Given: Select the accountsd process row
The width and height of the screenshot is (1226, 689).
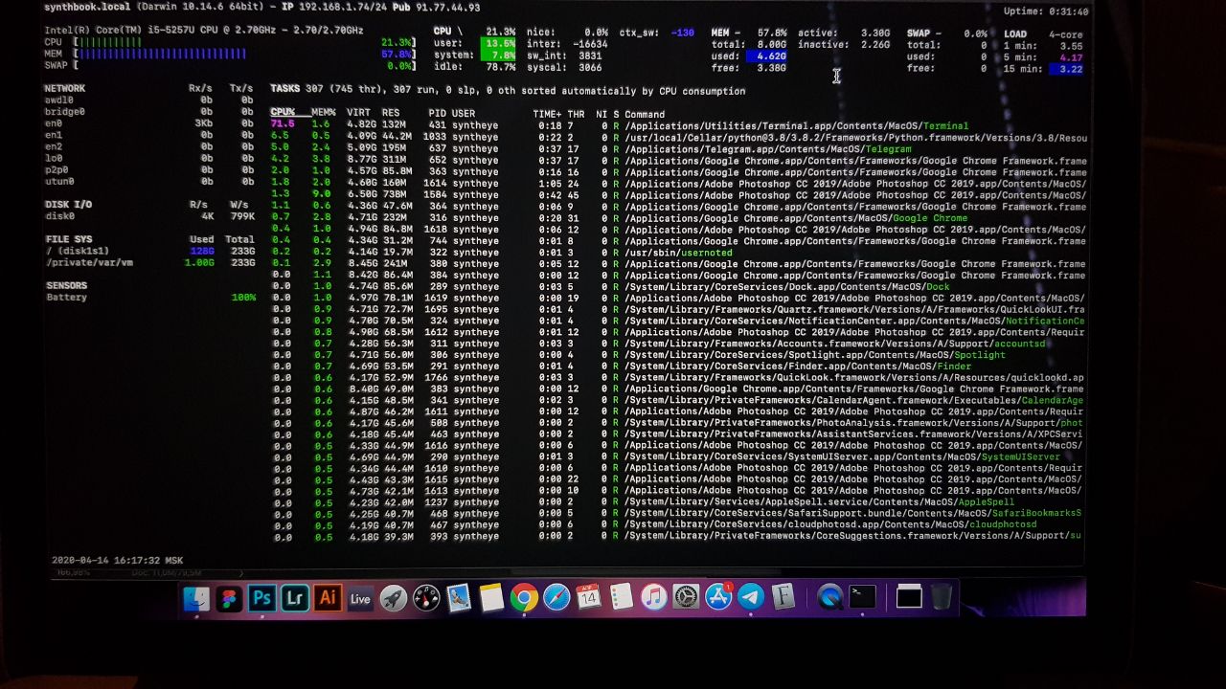Looking at the screenshot, I should [678, 344].
